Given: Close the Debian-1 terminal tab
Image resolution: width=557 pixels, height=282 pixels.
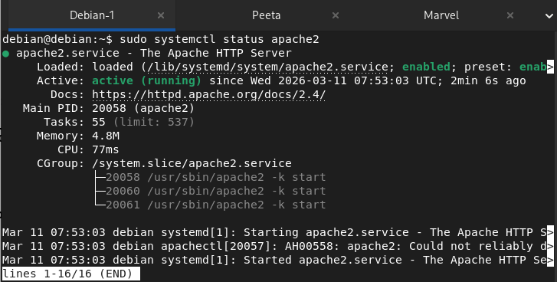Looking at the screenshot, I should 161,15.
